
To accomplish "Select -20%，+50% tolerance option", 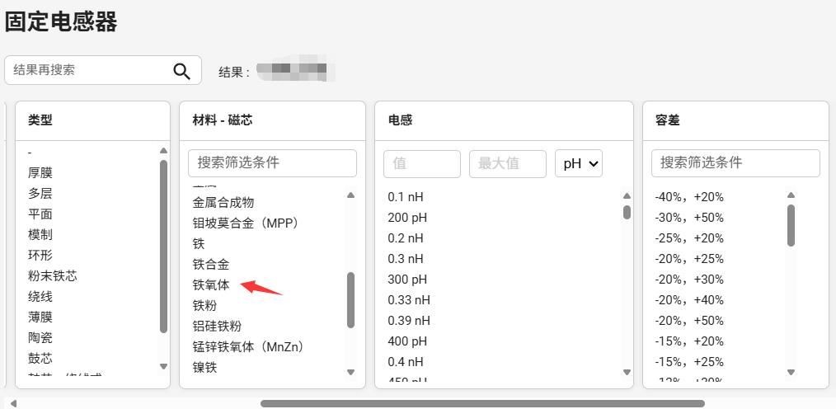I will coord(688,321).
